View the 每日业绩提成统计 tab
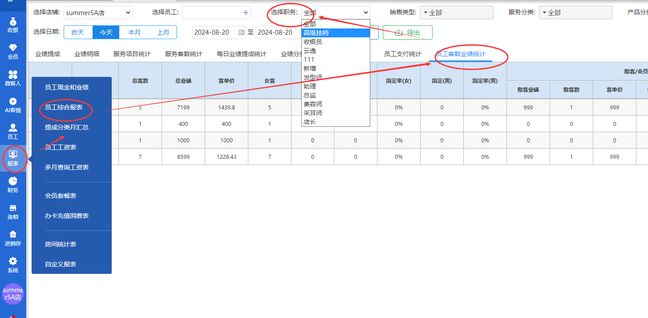Image resolution: width=648 pixels, height=318 pixels. coord(242,54)
